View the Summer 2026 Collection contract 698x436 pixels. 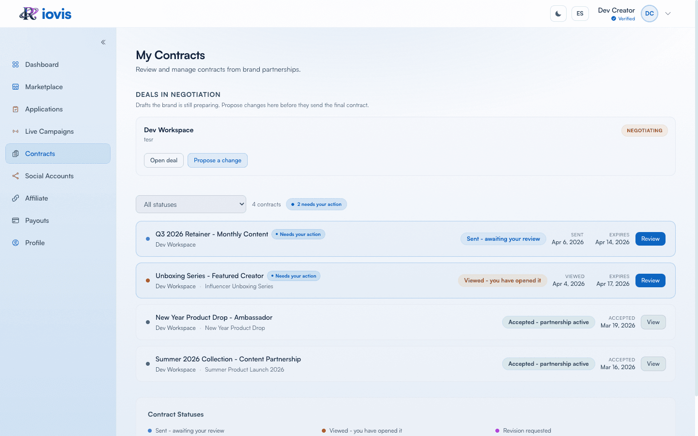coord(653,364)
